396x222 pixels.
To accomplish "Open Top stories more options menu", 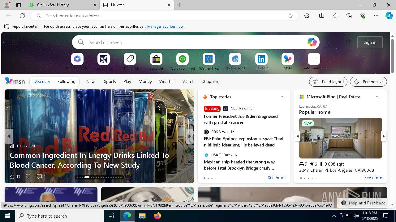I will click(281, 97).
